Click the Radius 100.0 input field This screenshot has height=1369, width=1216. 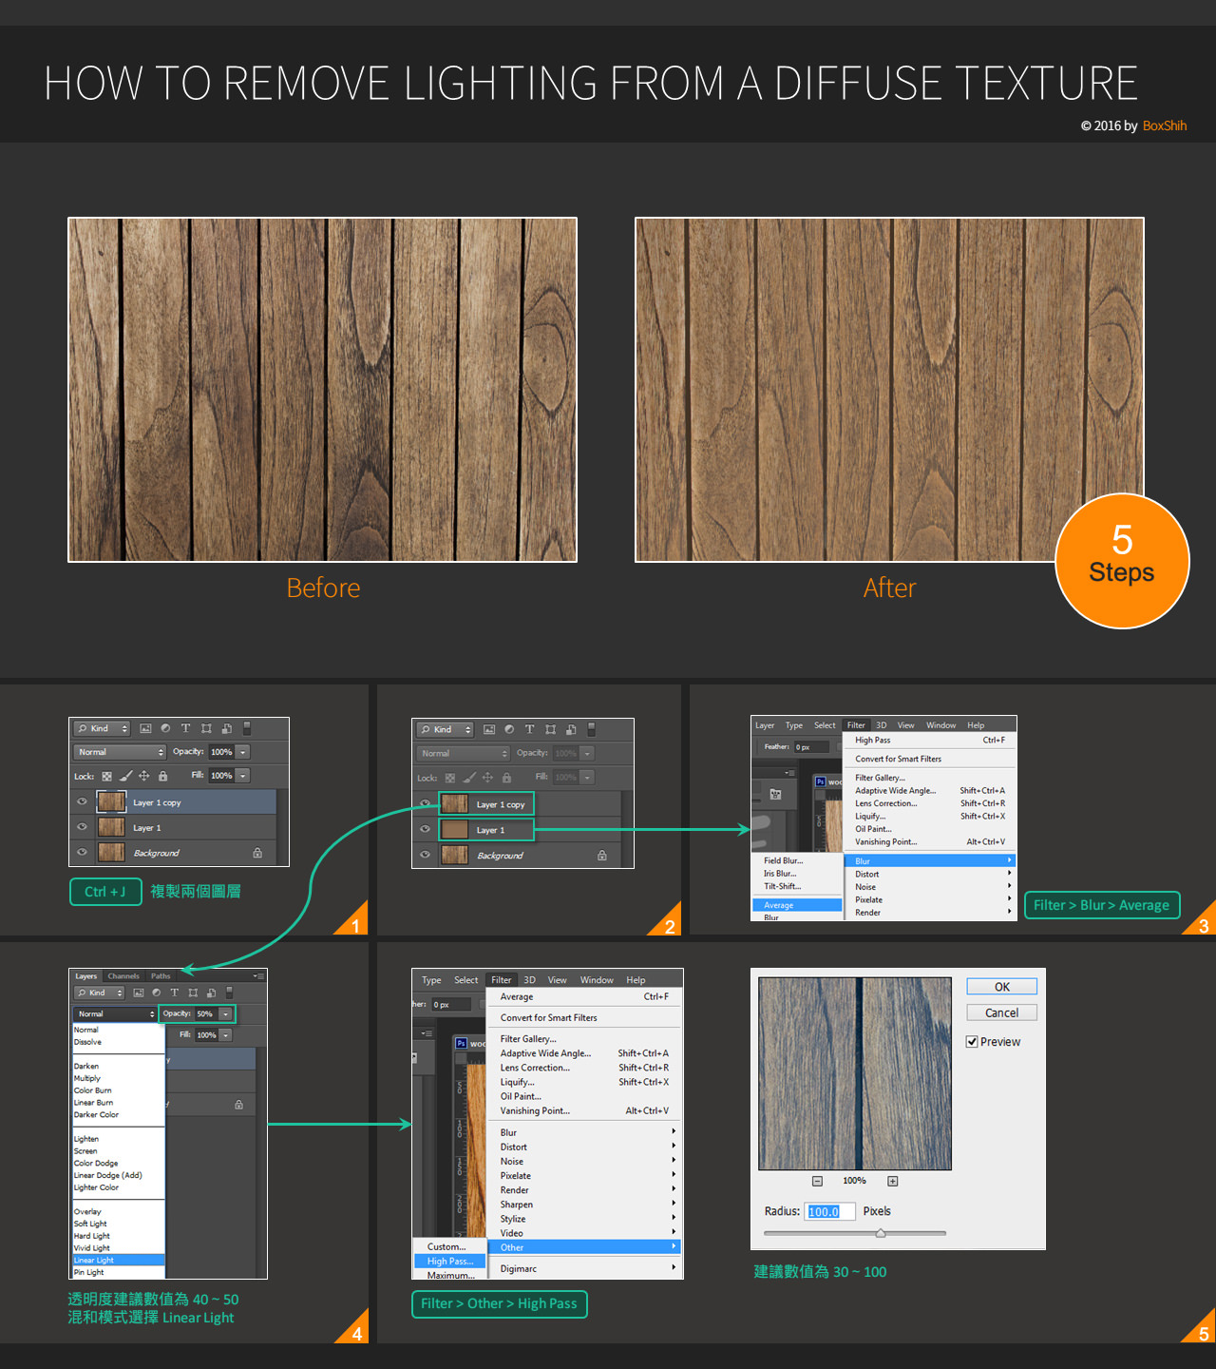(x=829, y=1211)
